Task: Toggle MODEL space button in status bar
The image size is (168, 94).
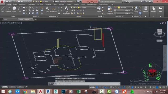Action: tap(92, 87)
